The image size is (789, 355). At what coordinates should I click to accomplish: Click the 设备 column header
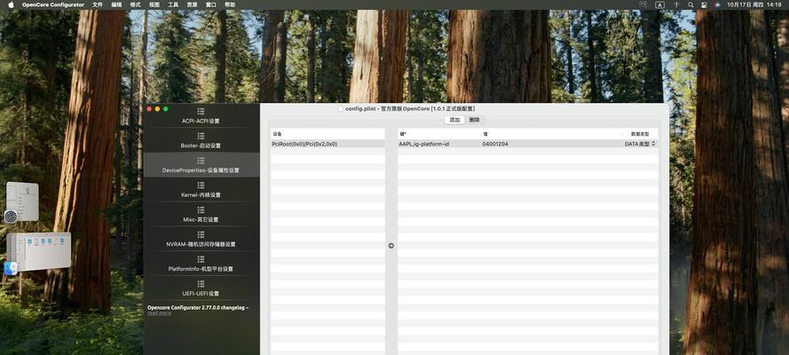pos(327,134)
